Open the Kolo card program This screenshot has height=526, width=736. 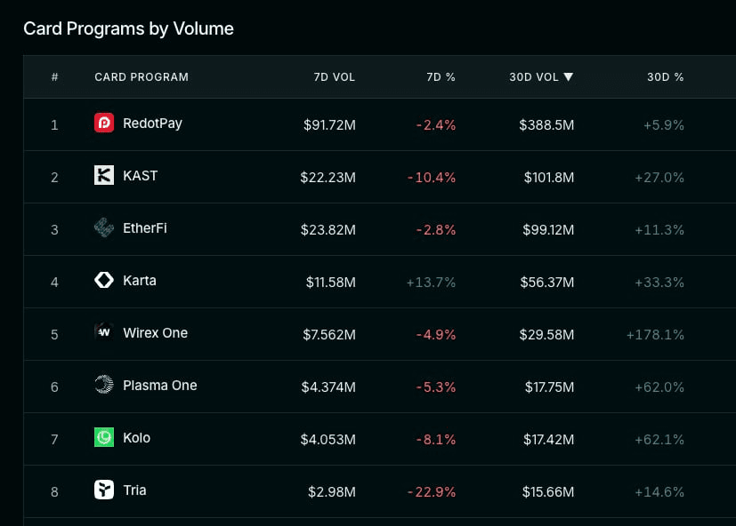136,438
